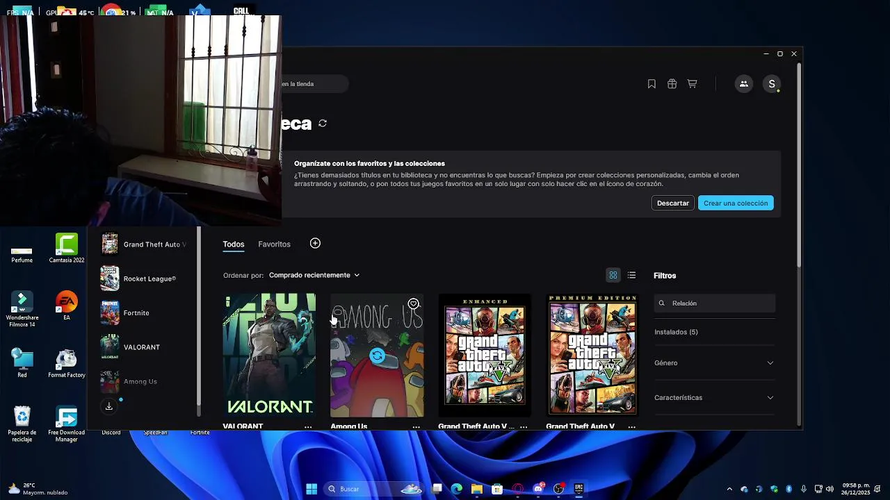This screenshot has width=890, height=500.
Task: Filter by Instalados (5)
Action: click(676, 332)
